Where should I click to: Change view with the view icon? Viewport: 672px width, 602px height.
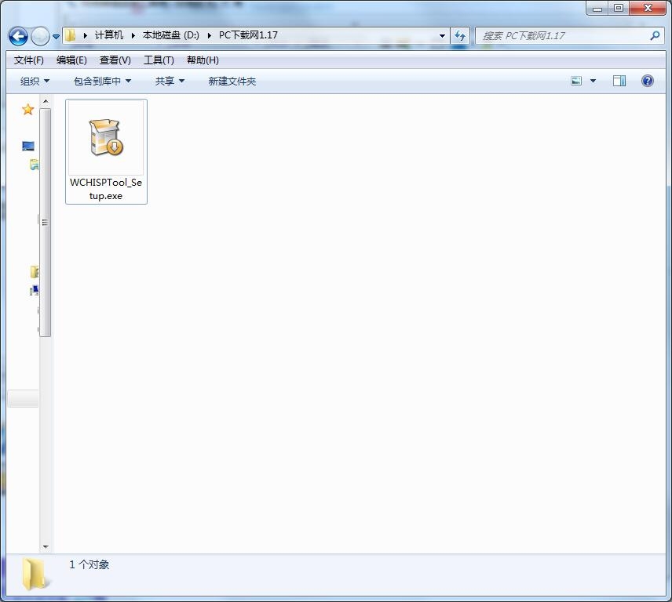[576, 81]
